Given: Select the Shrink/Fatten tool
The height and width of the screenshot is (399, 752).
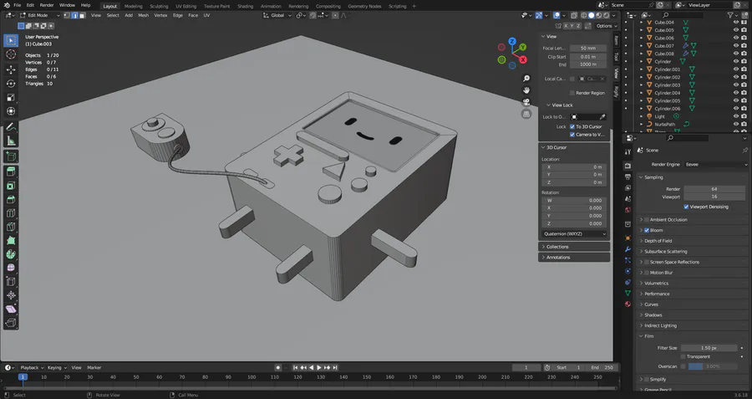Looking at the screenshot, I should click(11, 296).
